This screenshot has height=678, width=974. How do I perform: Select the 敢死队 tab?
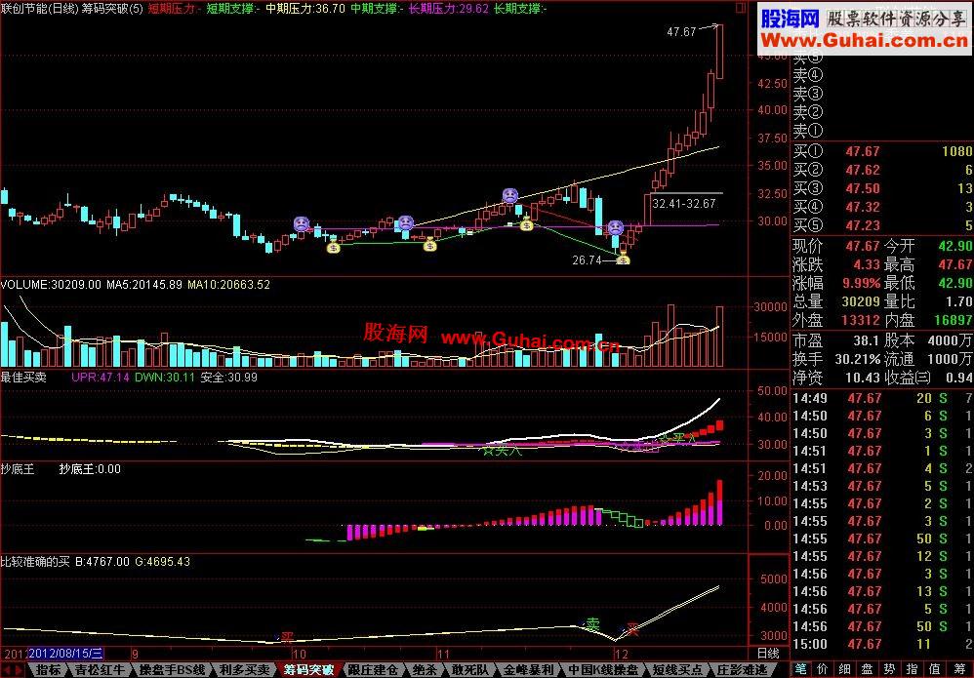470,670
